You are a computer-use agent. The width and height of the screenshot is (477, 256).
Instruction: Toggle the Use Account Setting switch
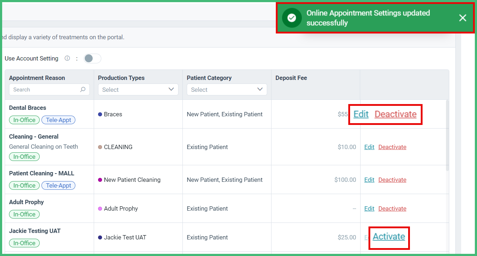tap(92, 58)
